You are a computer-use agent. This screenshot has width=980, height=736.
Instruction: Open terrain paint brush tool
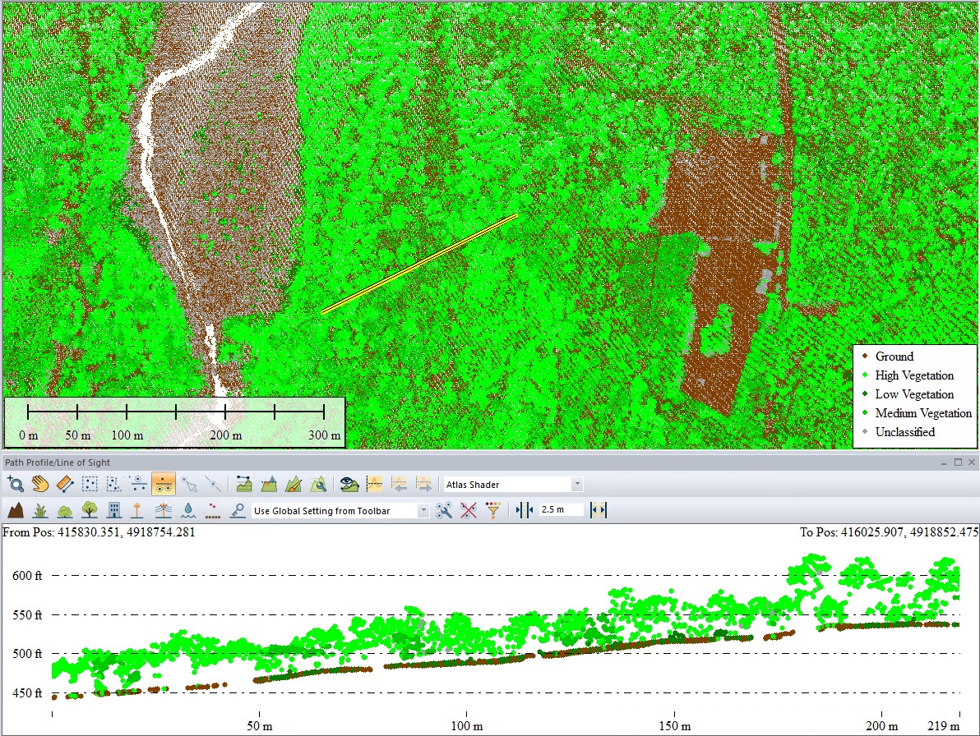(x=294, y=484)
